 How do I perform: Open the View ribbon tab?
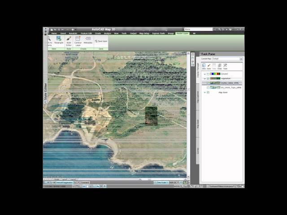coord(116,34)
